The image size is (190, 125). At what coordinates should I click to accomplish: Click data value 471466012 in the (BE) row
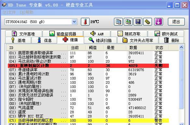point(137,108)
